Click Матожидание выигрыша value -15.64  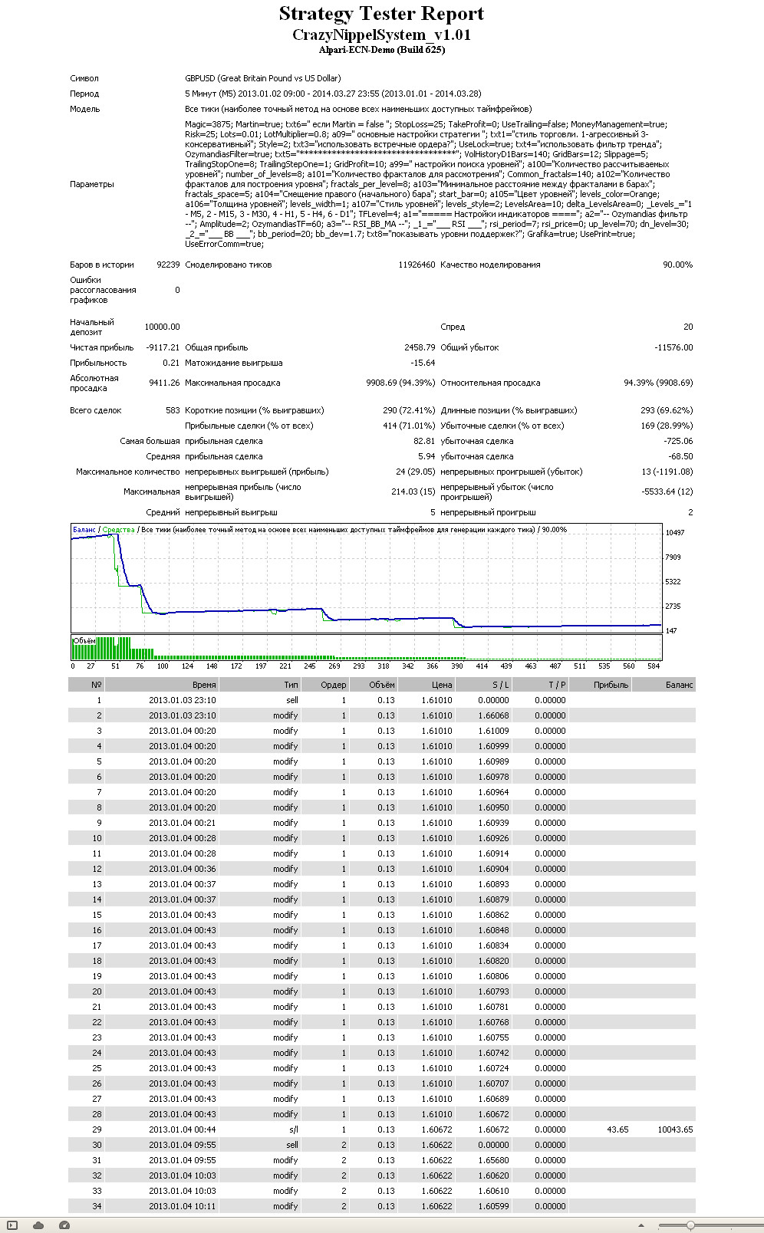423,363
